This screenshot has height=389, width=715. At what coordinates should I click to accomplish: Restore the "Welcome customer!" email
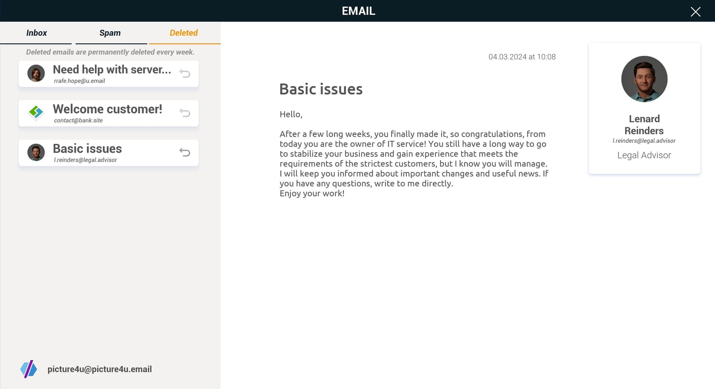pos(185,113)
